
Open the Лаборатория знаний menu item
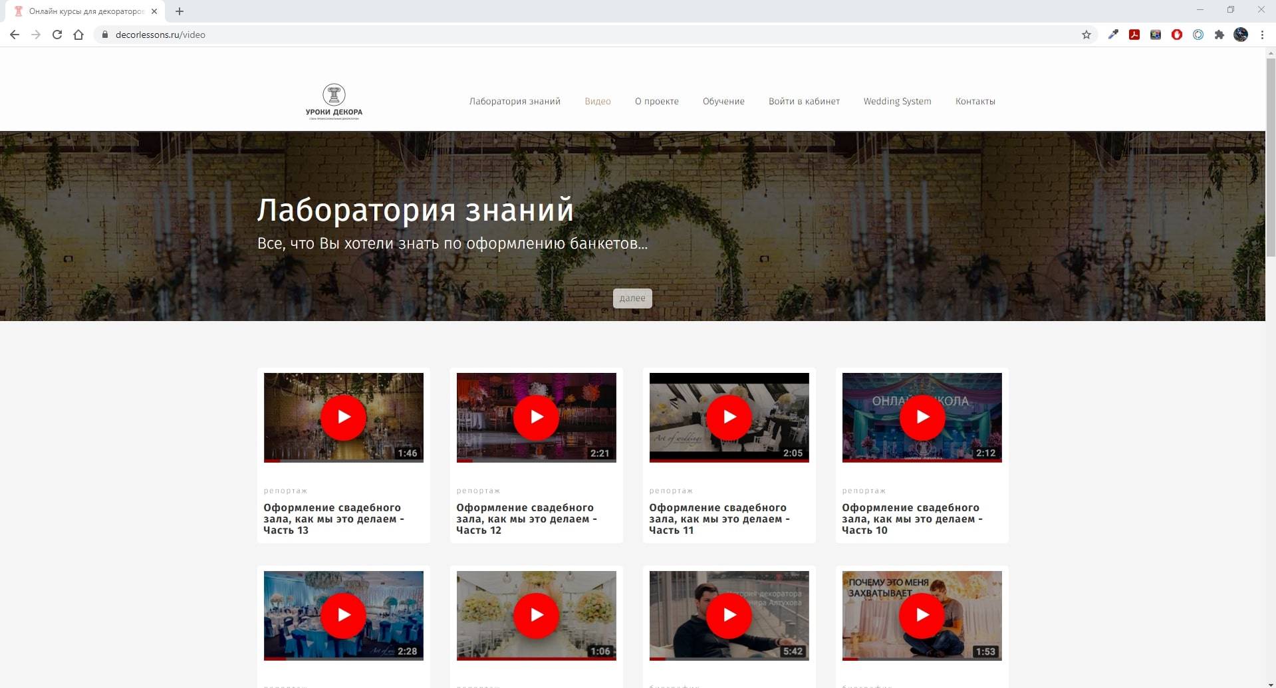[x=515, y=101]
